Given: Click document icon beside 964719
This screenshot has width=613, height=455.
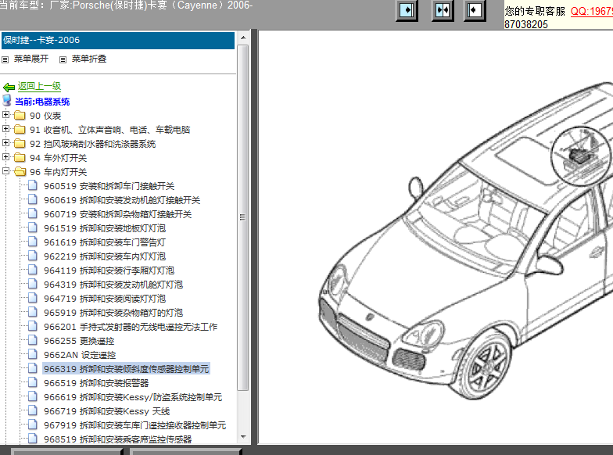Looking at the screenshot, I should pos(33,298).
